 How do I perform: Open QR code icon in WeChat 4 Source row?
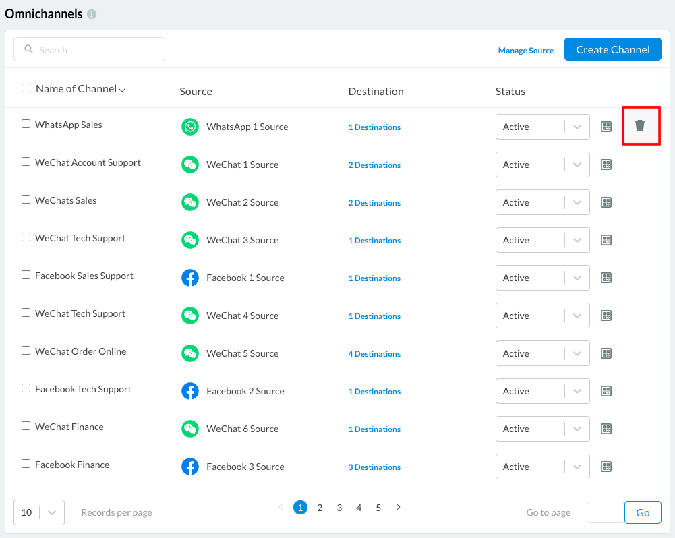(x=606, y=316)
